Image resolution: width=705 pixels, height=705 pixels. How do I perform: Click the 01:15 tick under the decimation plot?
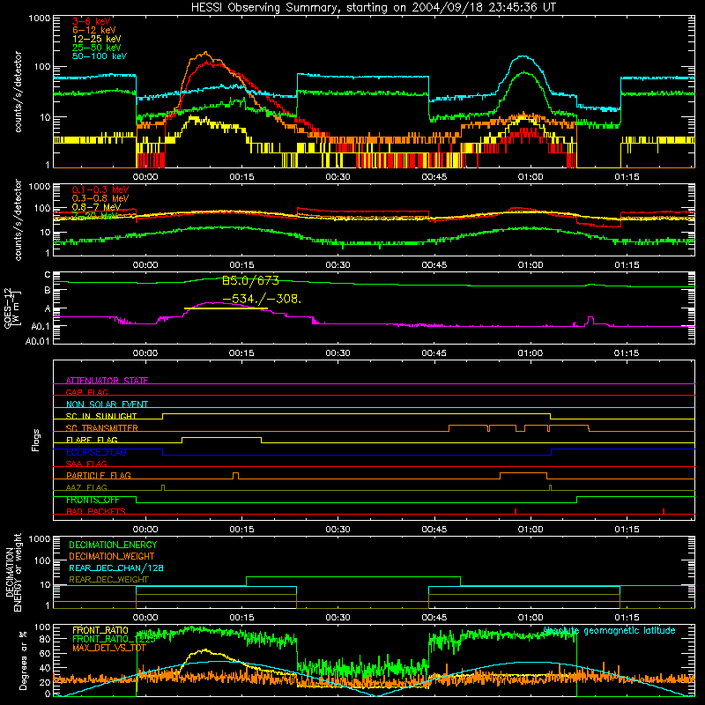tap(627, 618)
